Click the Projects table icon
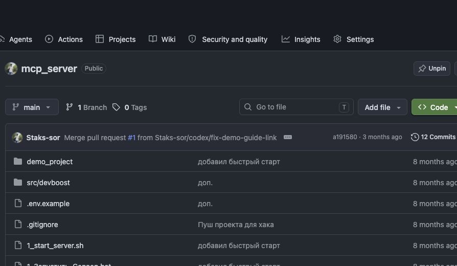 [x=100, y=39]
